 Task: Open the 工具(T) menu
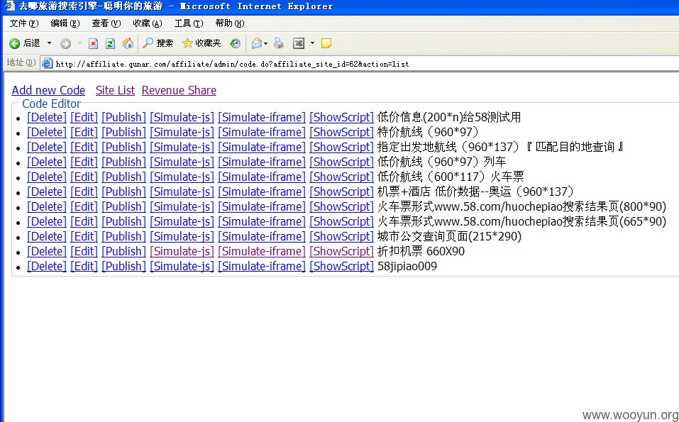[x=188, y=23]
